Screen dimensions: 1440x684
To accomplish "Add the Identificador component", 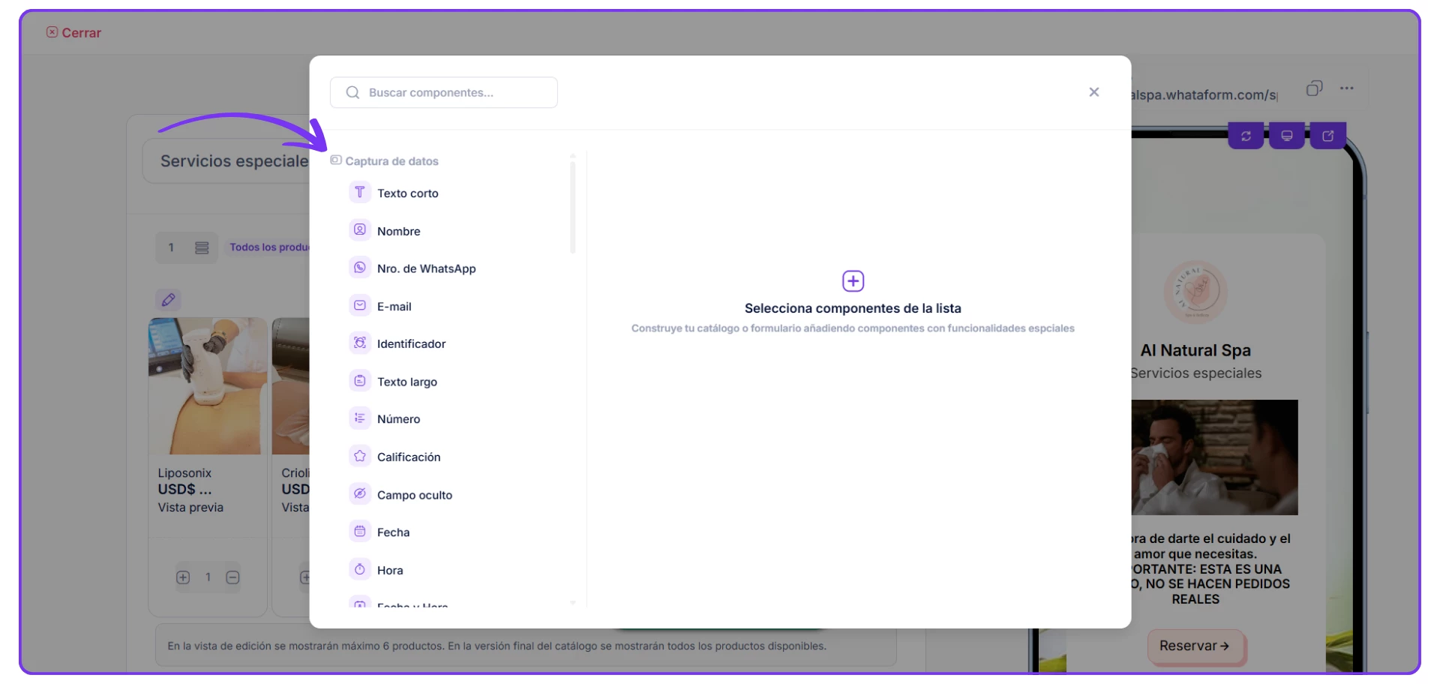I will click(x=411, y=343).
